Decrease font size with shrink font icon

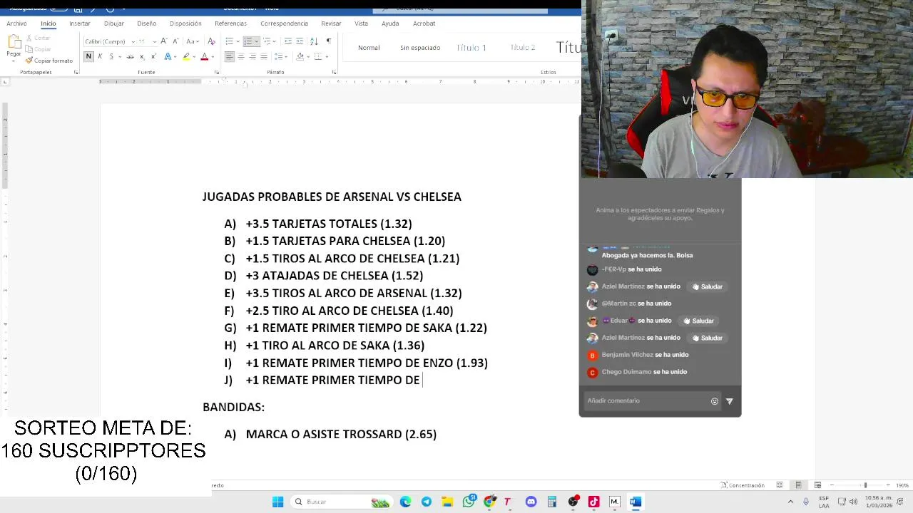pos(175,41)
